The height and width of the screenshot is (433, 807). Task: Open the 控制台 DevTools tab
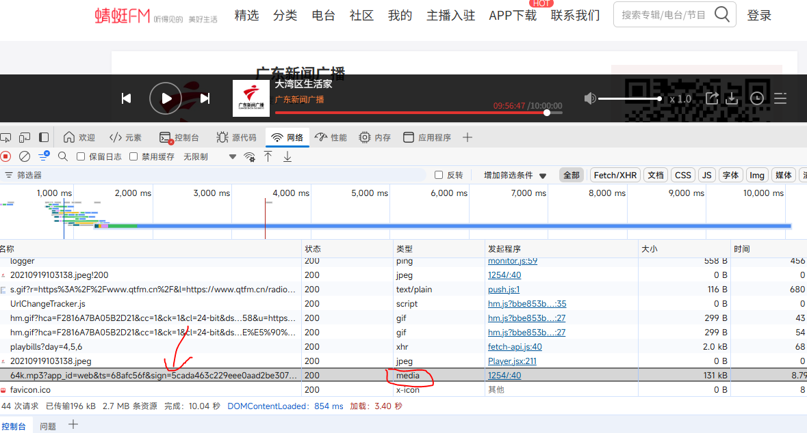[x=179, y=137]
